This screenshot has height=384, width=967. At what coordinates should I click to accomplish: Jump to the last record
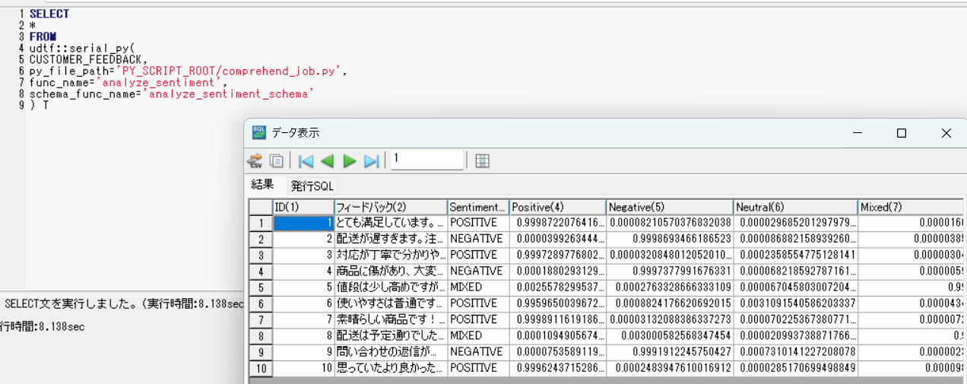click(x=371, y=160)
